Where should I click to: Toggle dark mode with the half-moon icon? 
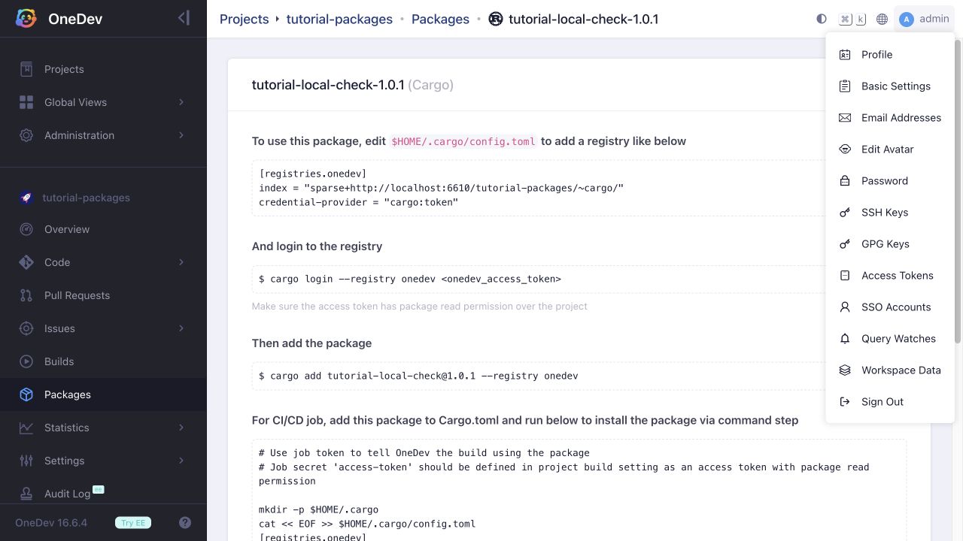click(822, 19)
